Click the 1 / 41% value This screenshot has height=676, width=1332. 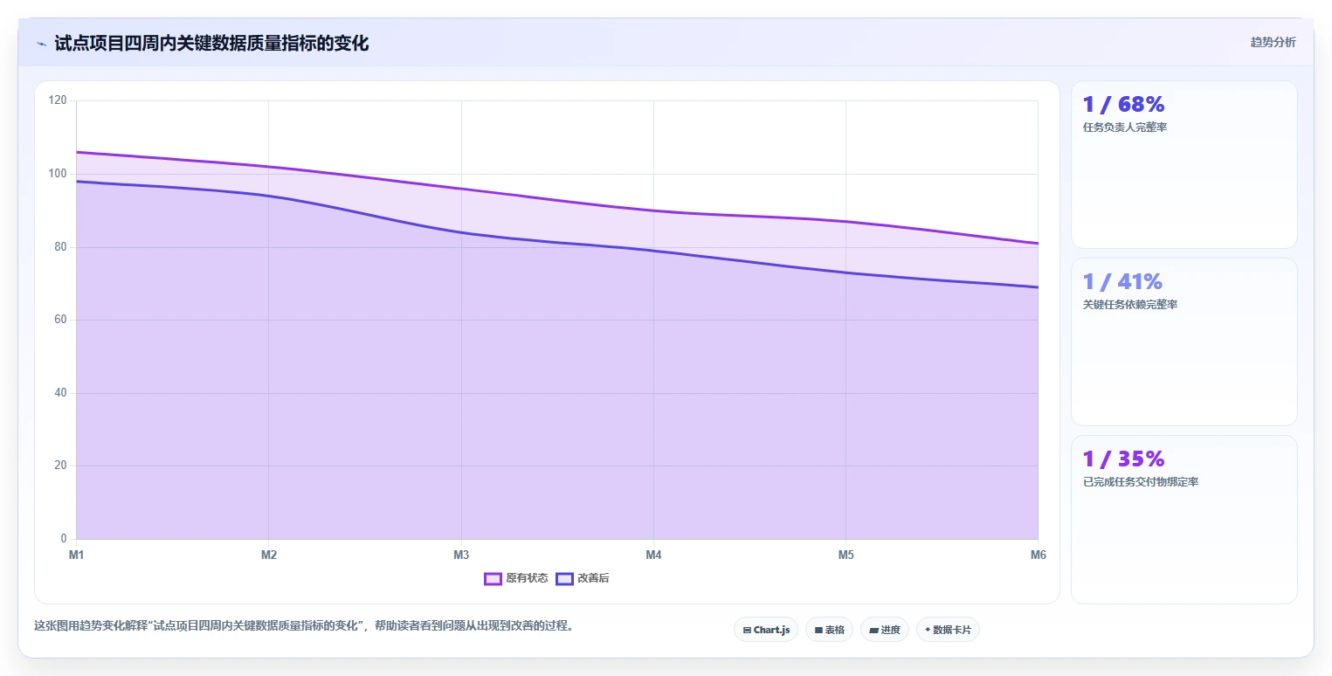[1122, 282]
